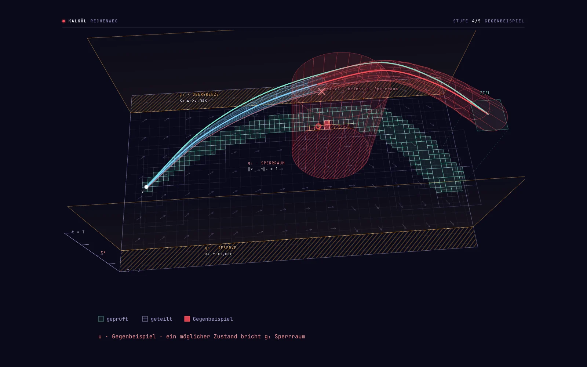The image size is (587, 367).
Task: Select the ZIEL target label
Action: coord(485,93)
